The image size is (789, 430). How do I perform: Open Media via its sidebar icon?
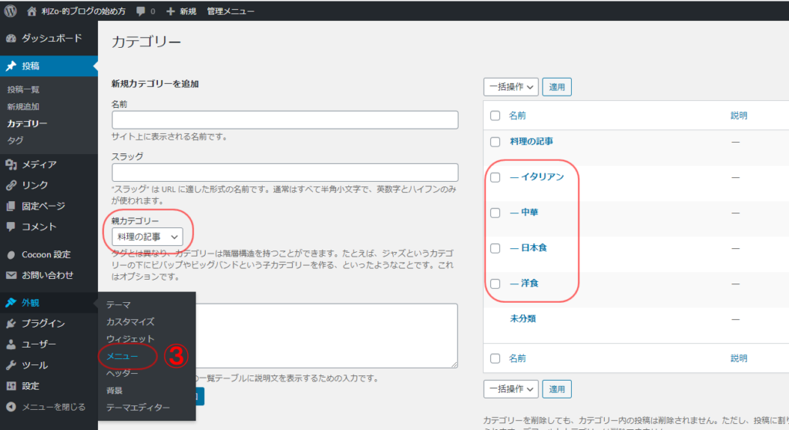[12, 164]
